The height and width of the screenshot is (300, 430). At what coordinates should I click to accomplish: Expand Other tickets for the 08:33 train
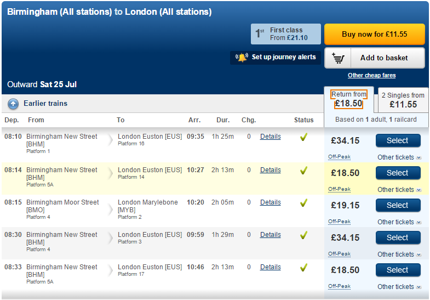click(x=399, y=287)
